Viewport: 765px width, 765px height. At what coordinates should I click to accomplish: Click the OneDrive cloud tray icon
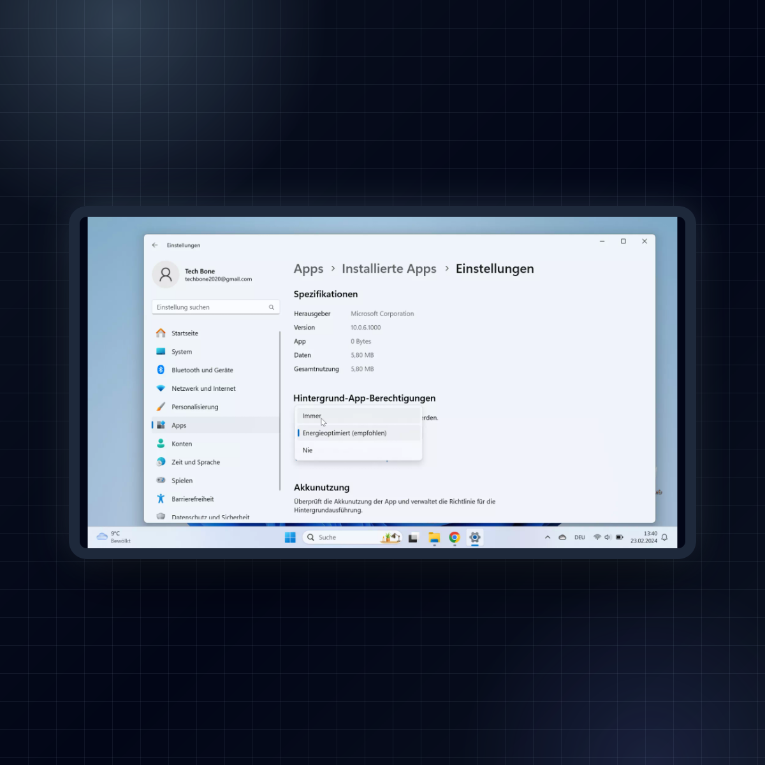(562, 537)
